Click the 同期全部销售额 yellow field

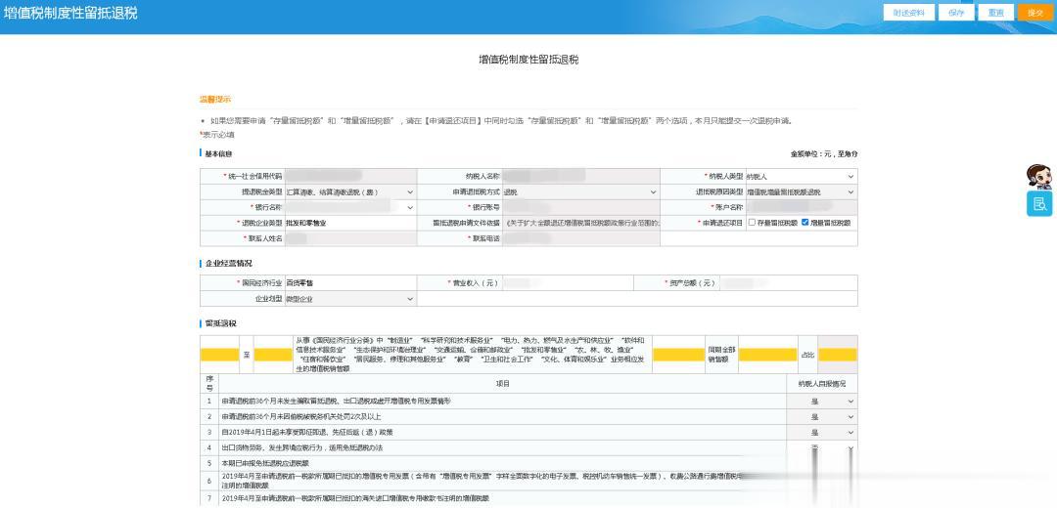(768, 355)
